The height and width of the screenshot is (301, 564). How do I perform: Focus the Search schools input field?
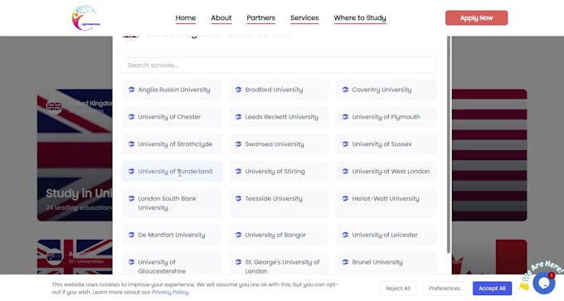pos(280,65)
